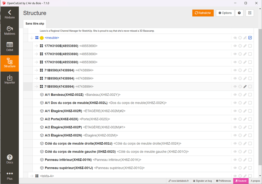The image size is (262, 184).
Task: Click the locate target icon for Bandeau(XH8Z-002Z)
Action: coord(240,95)
